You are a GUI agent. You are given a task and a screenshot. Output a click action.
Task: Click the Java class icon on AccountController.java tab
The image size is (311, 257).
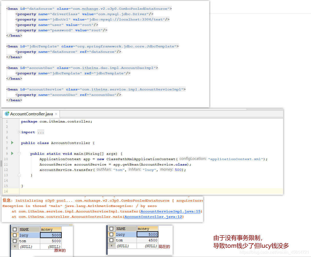(7, 114)
